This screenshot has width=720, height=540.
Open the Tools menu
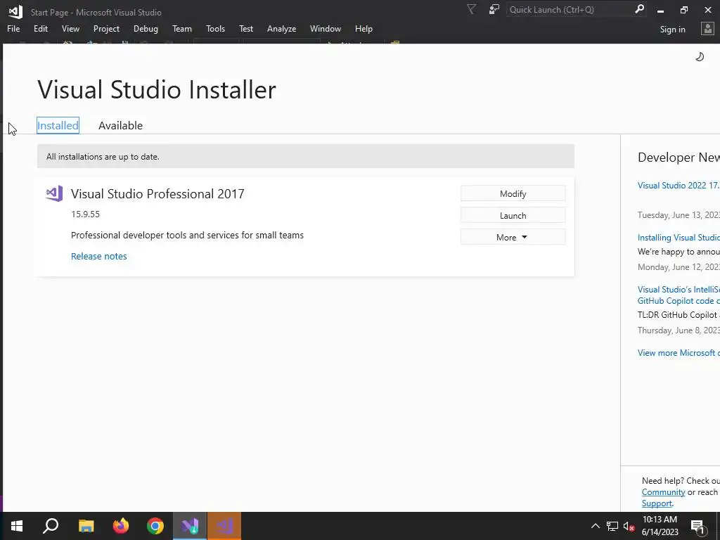[x=215, y=28]
